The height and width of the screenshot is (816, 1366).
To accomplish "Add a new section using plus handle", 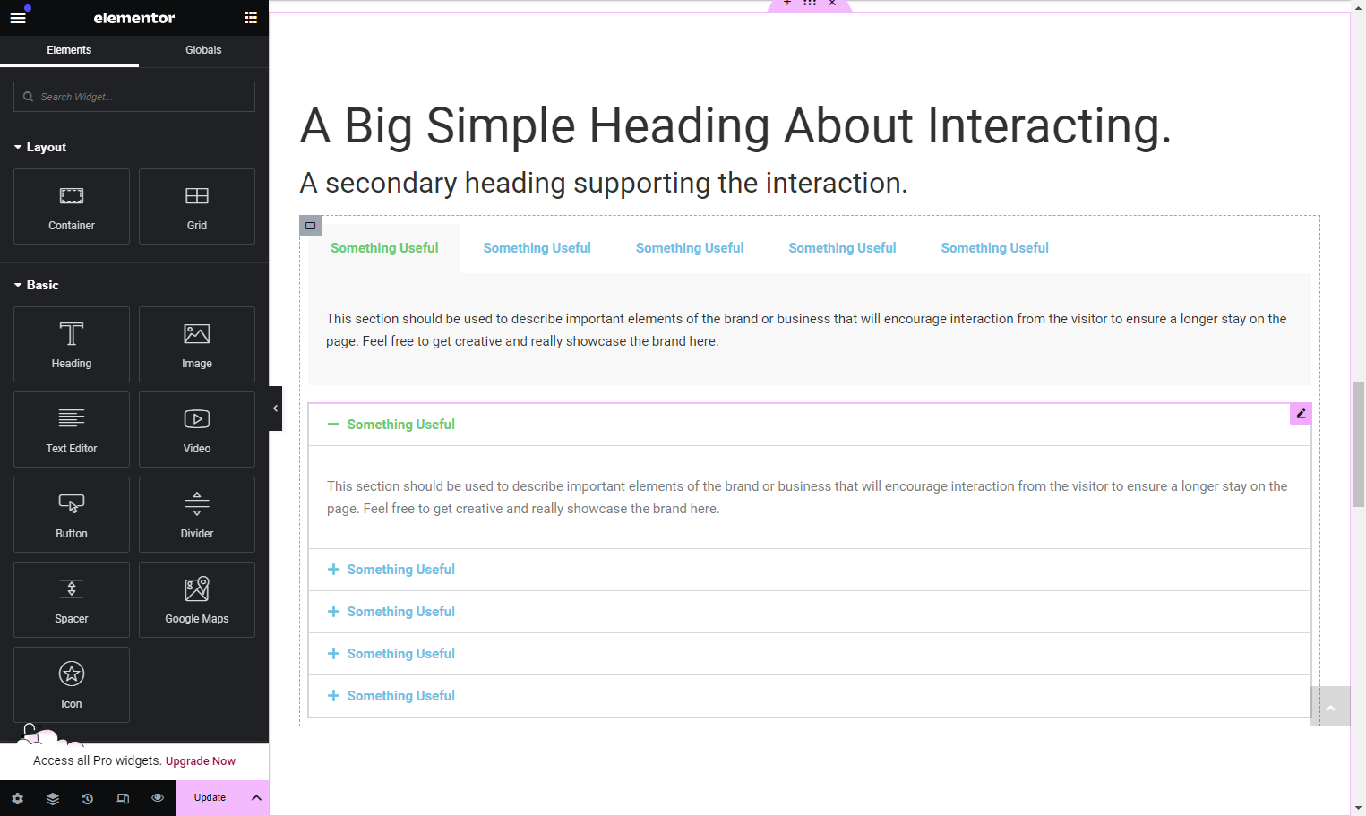I will (x=787, y=4).
